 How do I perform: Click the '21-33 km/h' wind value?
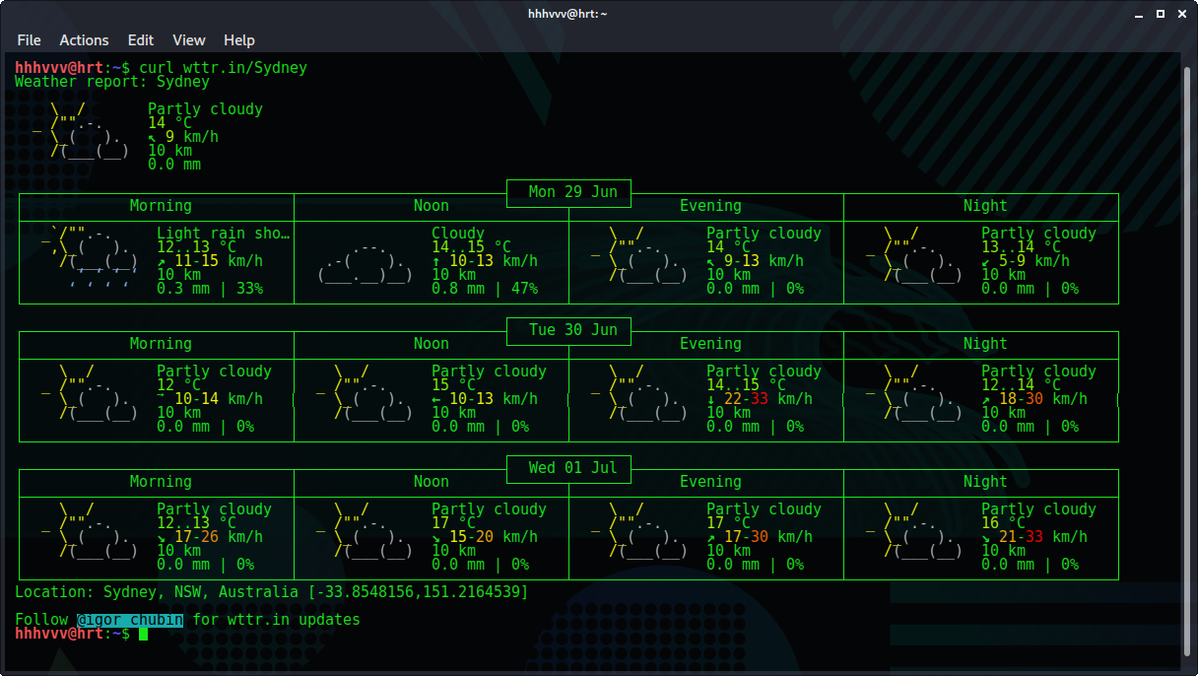tap(1043, 537)
